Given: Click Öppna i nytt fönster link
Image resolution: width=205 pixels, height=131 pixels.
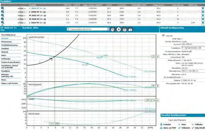Looking at the screenshot, I should [x=10, y=83].
